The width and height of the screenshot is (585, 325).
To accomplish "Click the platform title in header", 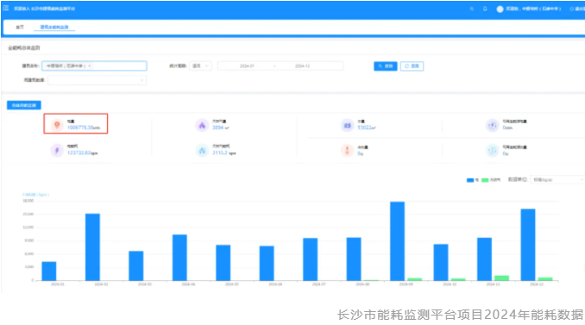I will click(44, 9).
